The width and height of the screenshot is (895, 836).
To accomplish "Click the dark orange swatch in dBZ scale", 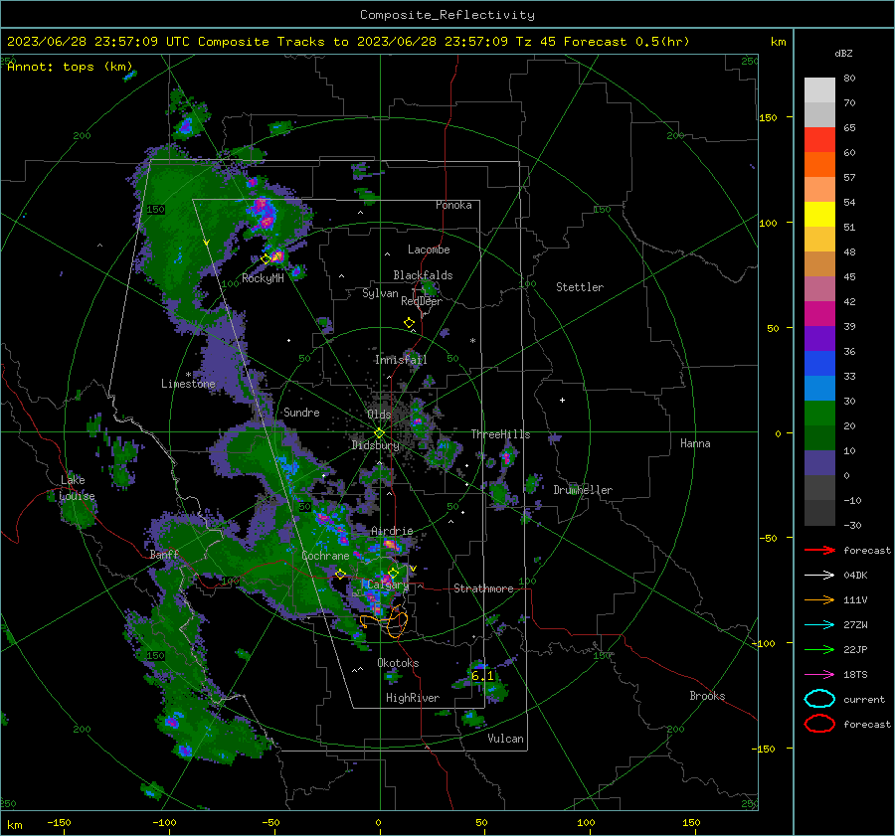I will (x=819, y=164).
